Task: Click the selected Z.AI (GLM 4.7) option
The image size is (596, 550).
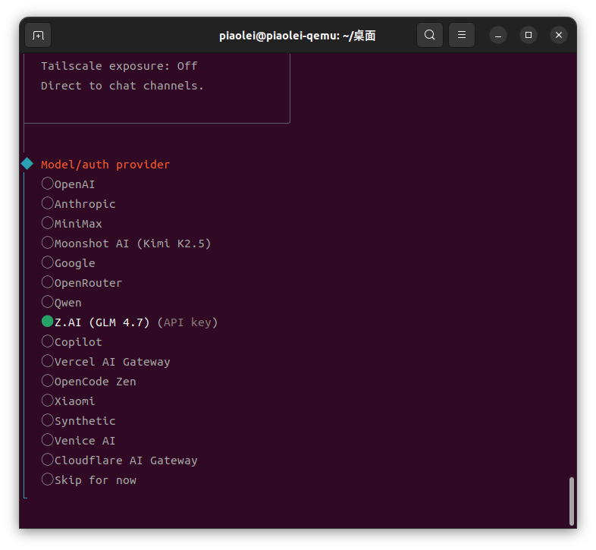Action: click(129, 322)
